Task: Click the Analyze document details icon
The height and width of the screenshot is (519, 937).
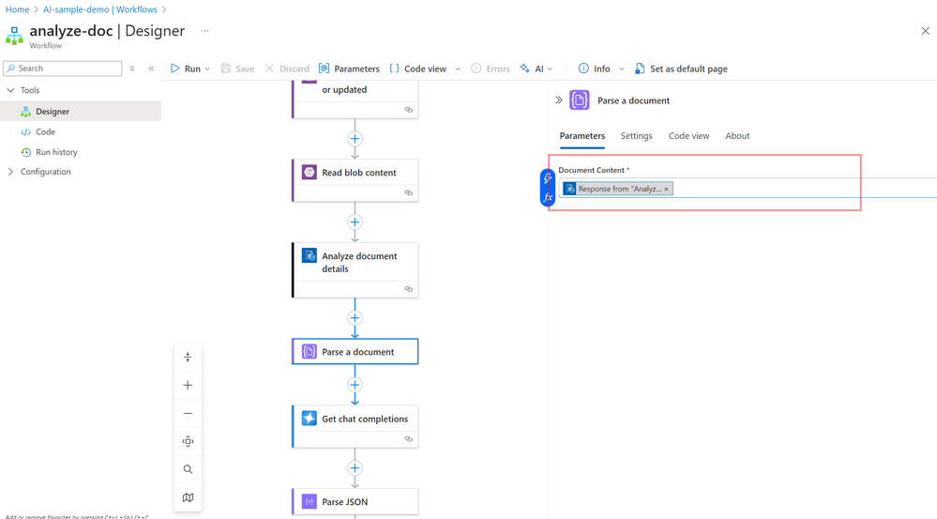Action: coord(309,256)
